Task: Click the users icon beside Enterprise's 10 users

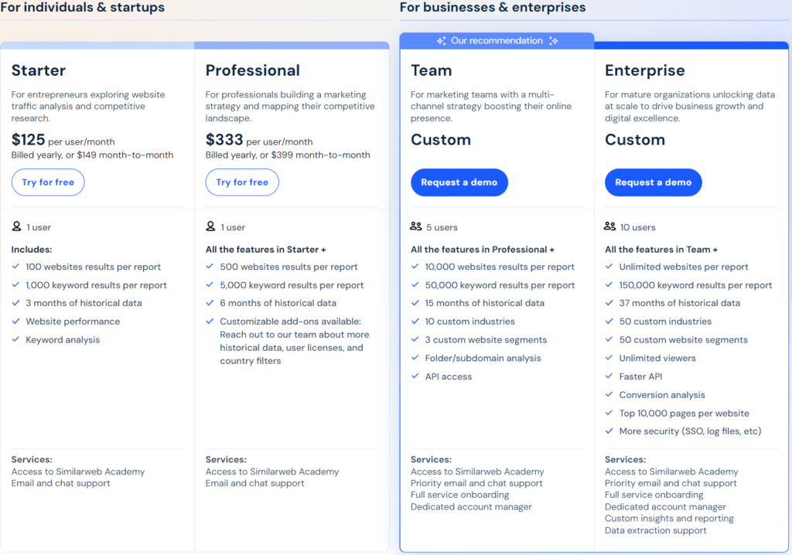Action: point(609,226)
